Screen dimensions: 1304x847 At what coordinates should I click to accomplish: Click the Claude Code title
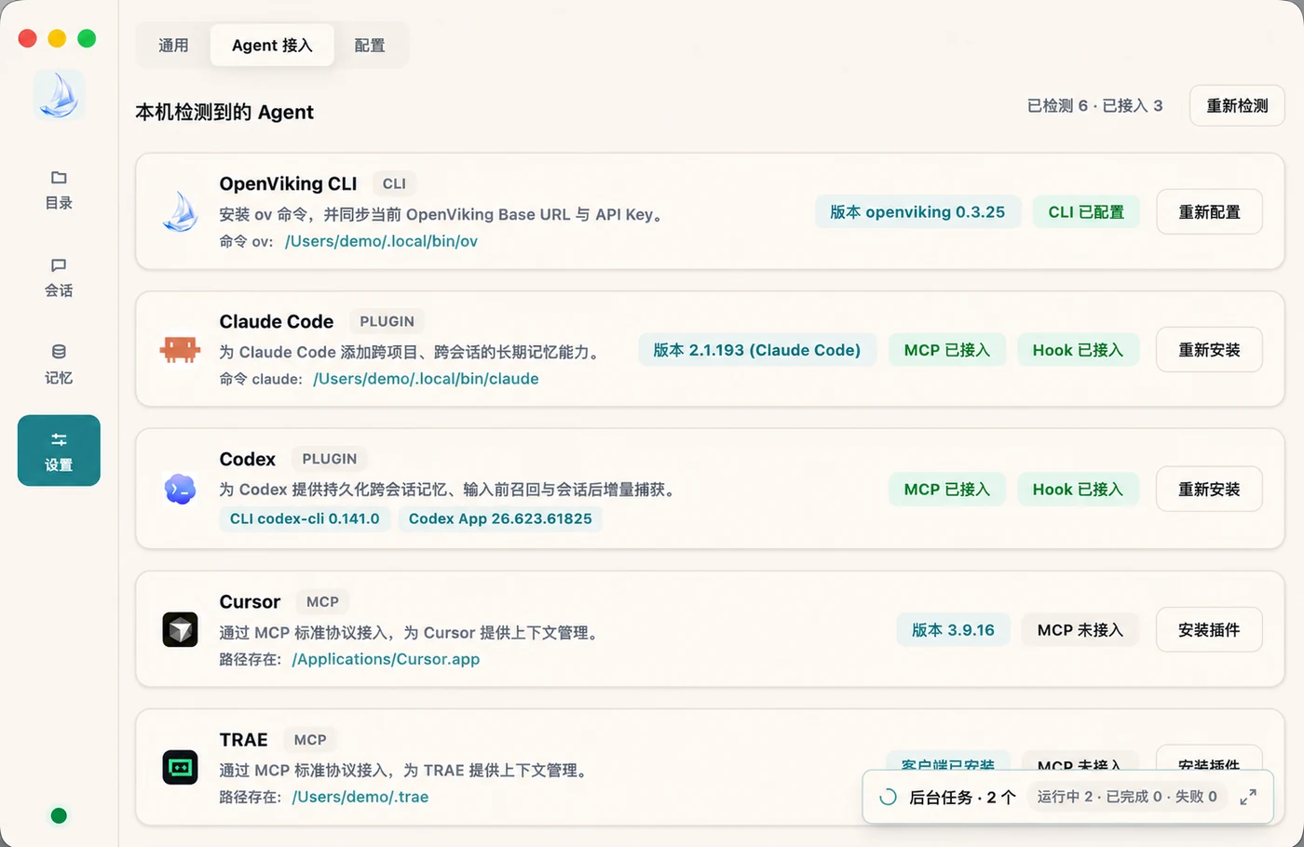pyautogui.click(x=277, y=322)
